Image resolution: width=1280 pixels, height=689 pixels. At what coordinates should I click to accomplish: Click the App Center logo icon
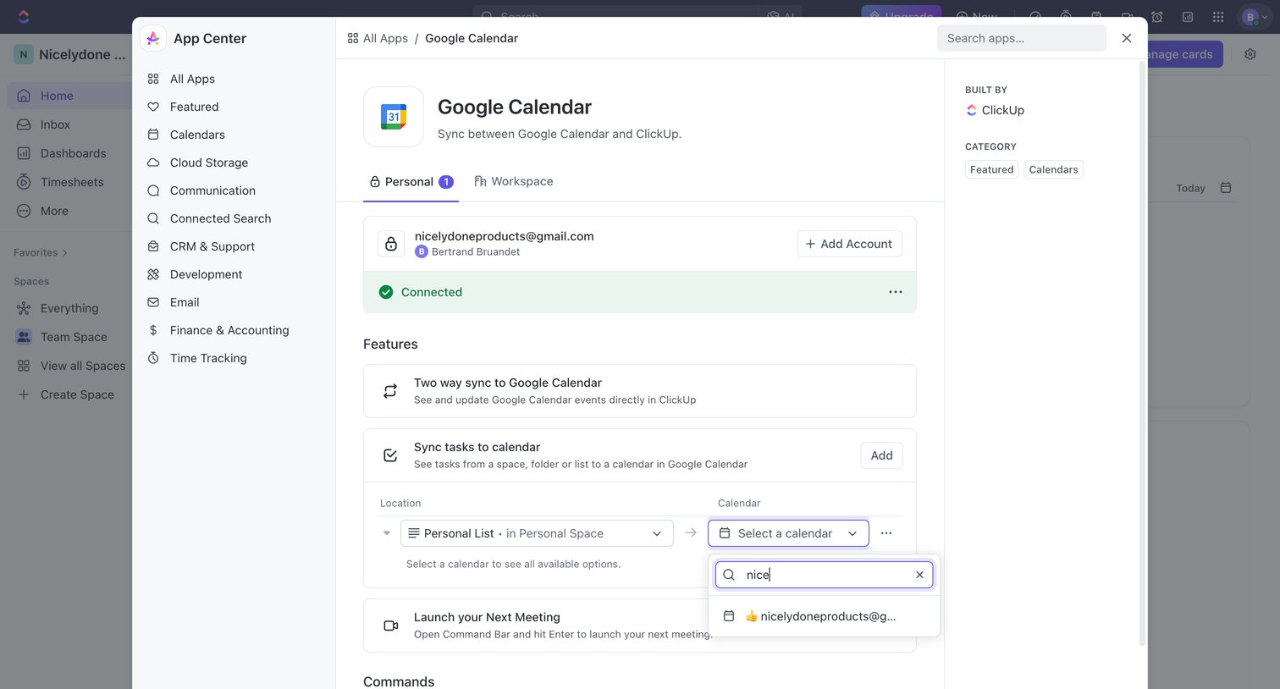pos(153,38)
